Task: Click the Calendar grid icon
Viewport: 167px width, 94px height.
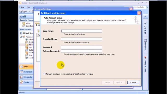Action: pos(21,72)
